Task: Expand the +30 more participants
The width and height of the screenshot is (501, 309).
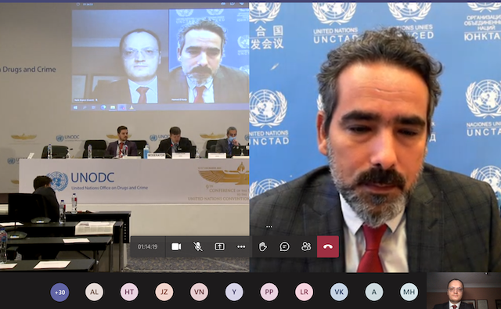Action: pos(59,292)
